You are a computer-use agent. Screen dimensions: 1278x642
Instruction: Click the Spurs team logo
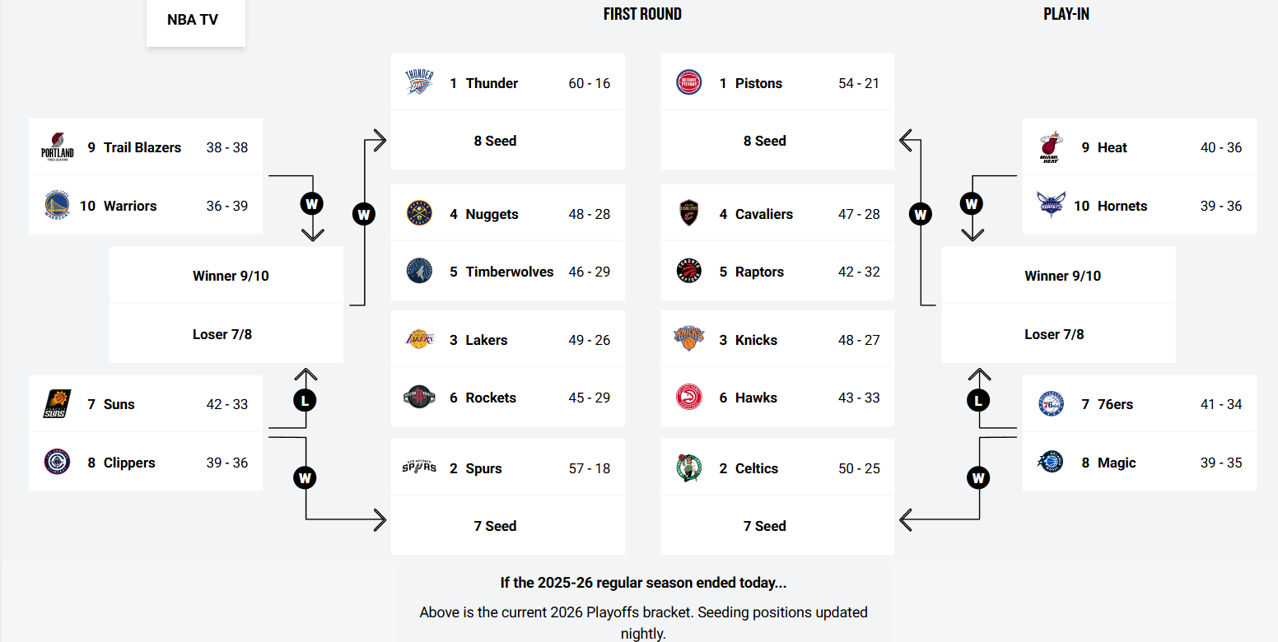click(x=418, y=468)
